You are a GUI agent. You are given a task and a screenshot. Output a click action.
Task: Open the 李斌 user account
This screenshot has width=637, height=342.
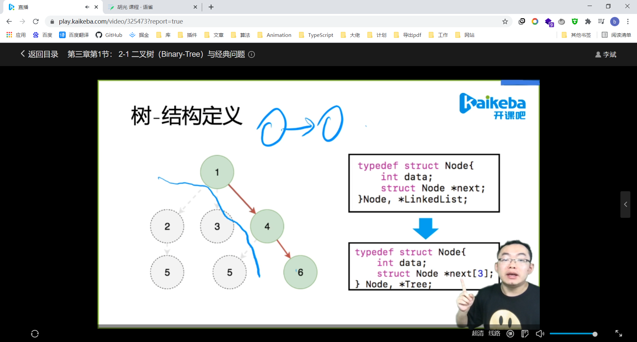coord(605,54)
